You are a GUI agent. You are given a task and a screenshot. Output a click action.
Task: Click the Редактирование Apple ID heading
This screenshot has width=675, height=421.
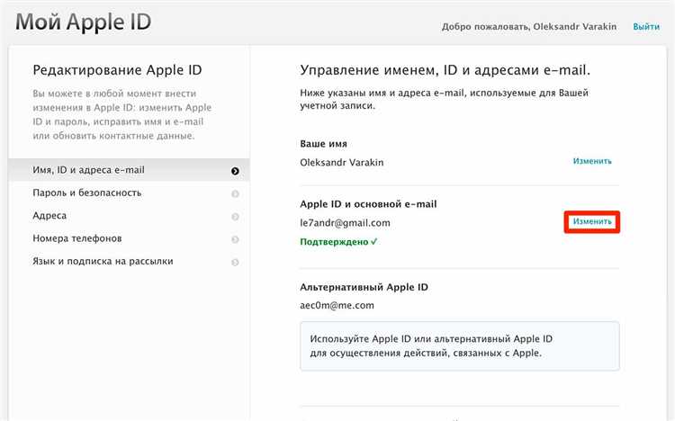[x=117, y=70]
